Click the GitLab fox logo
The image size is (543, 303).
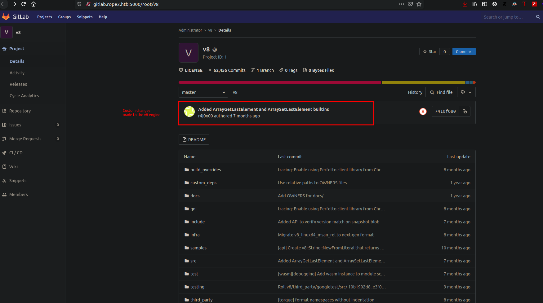tap(6, 17)
